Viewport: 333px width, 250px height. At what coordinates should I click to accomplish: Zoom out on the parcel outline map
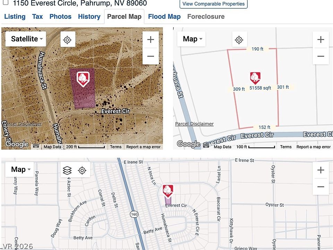point(321,56)
